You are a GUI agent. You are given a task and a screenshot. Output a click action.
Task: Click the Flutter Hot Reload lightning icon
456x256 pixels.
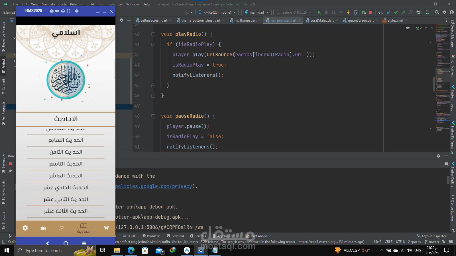point(348,13)
